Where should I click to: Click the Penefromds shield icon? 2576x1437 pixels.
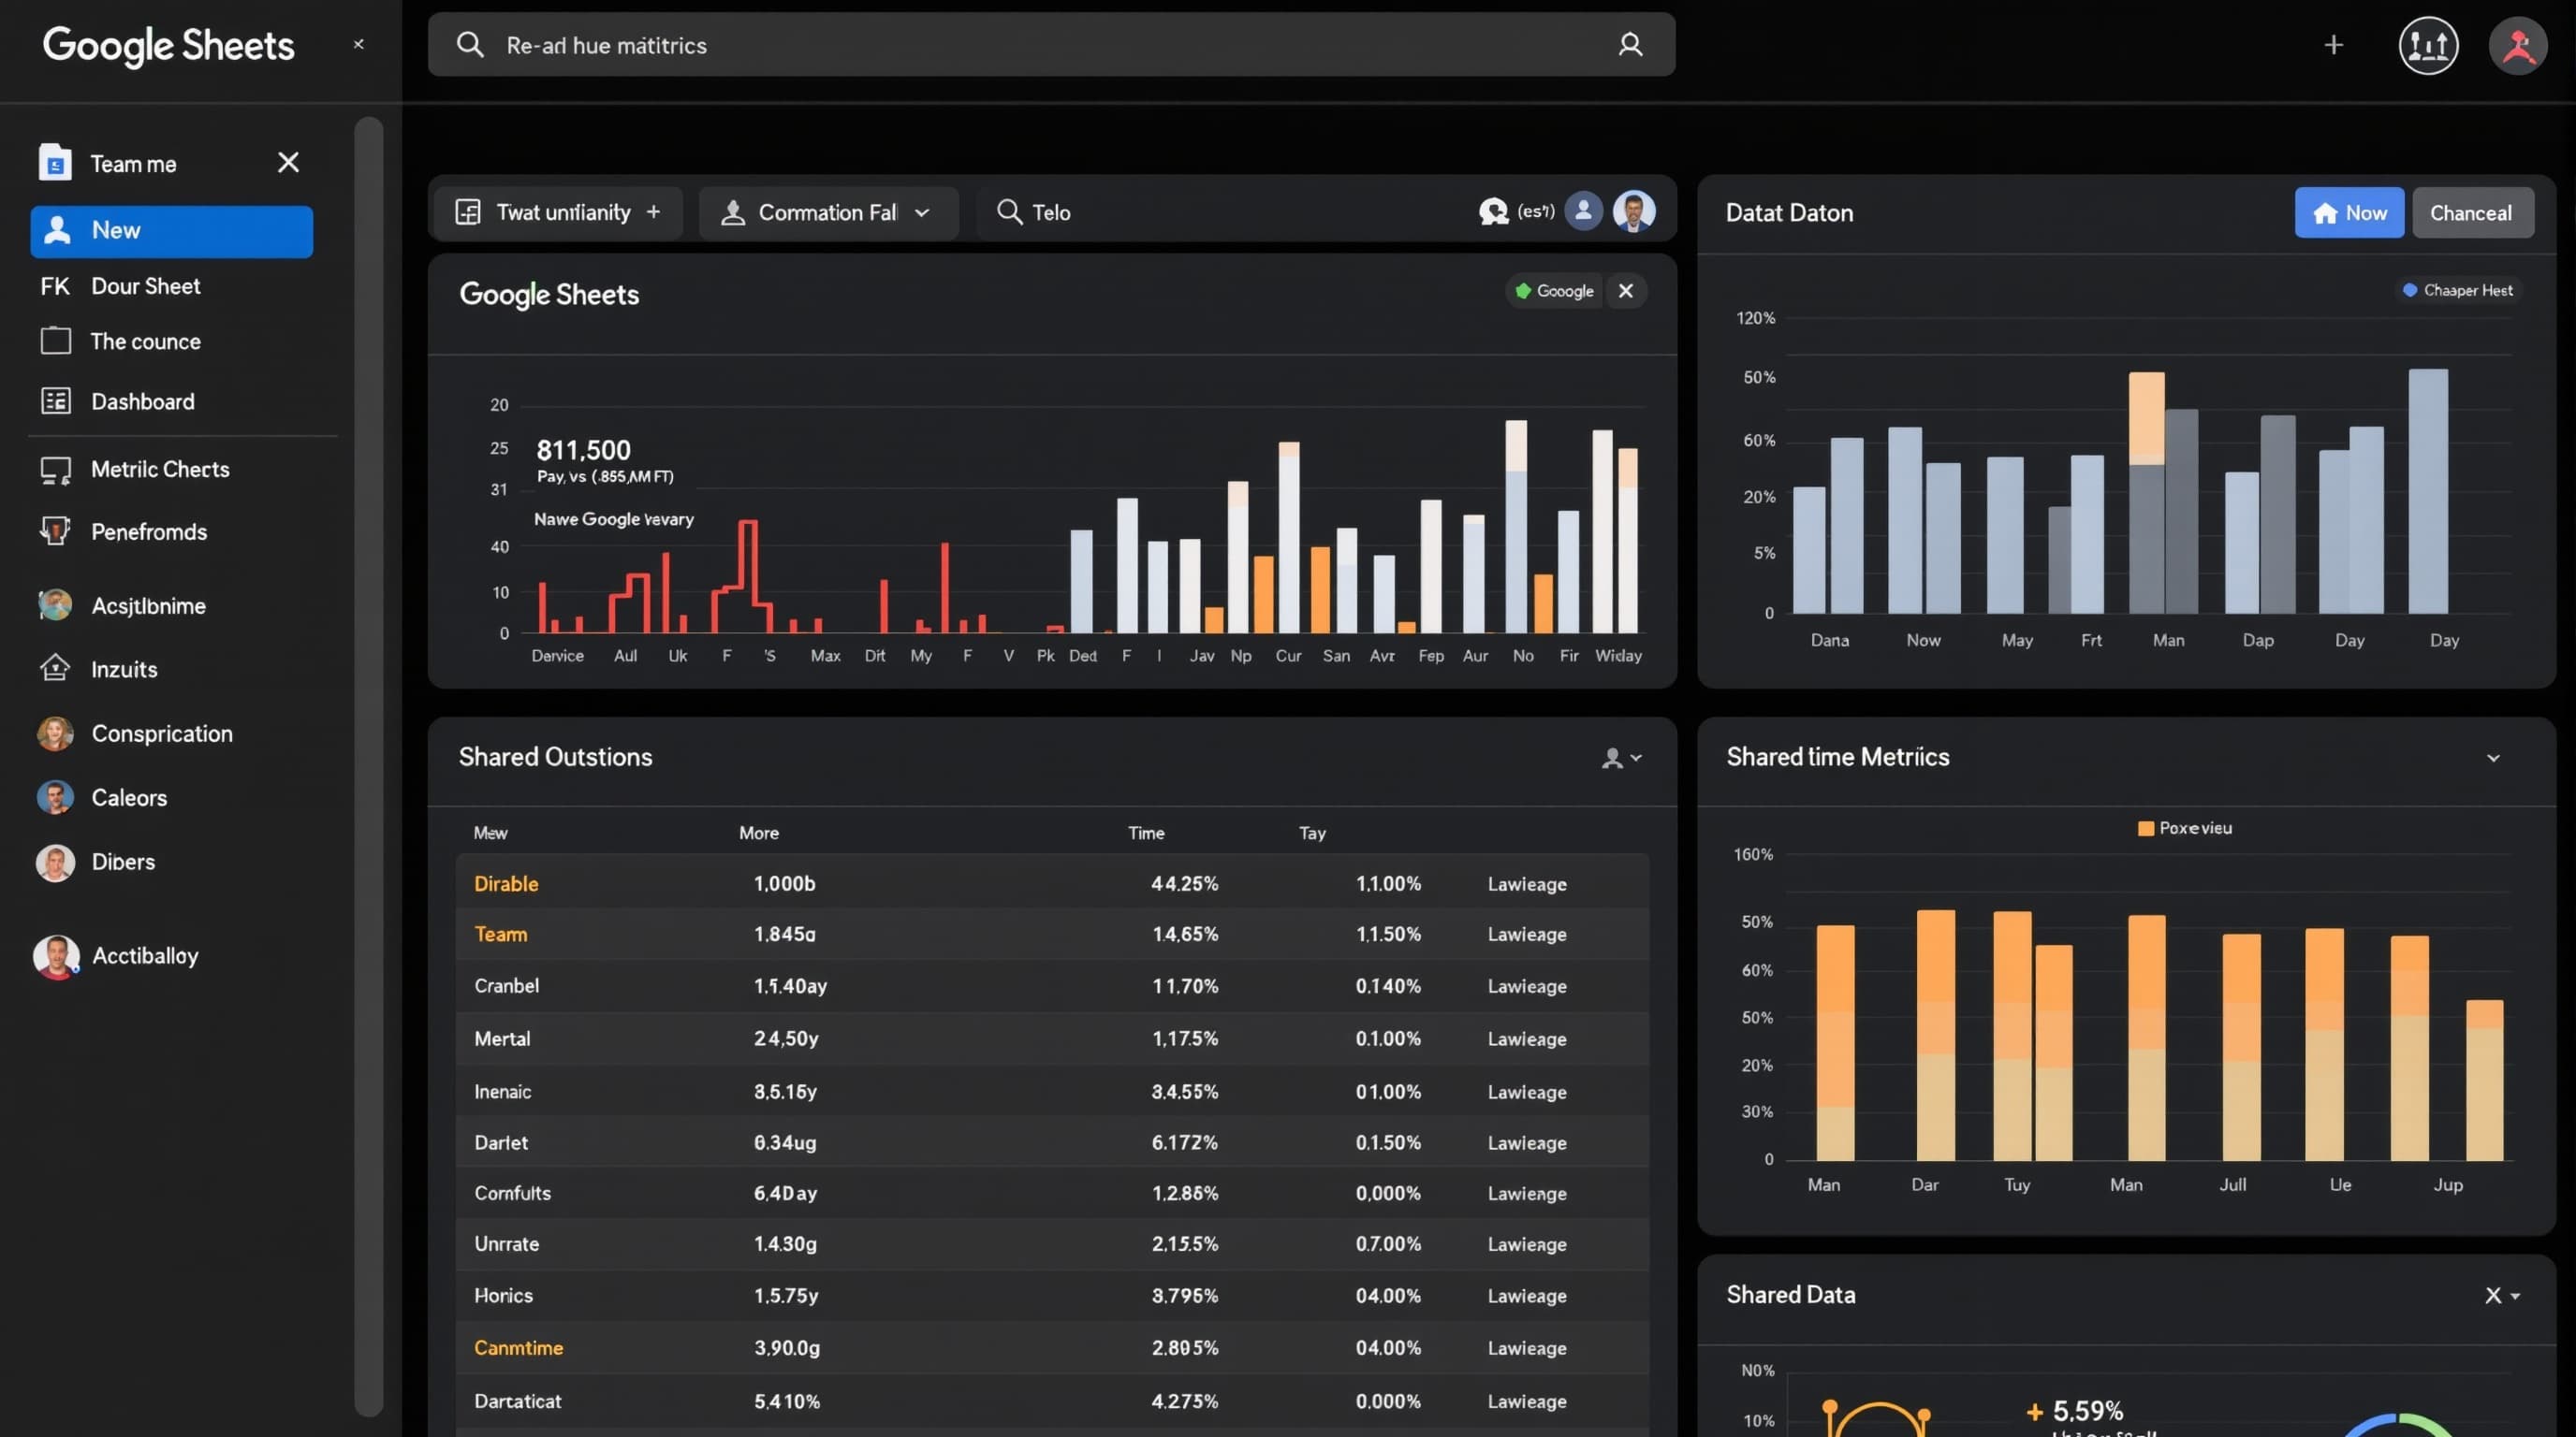tap(55, 530)
